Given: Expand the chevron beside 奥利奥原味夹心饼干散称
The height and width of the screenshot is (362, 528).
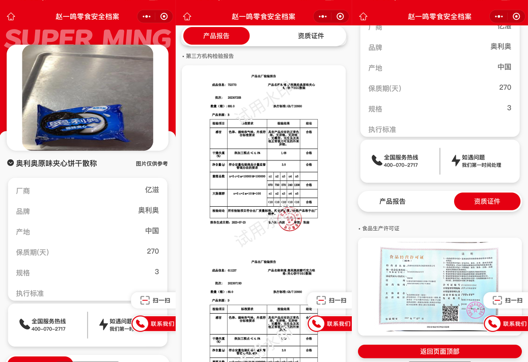Looking at the screenshot, I should [11, 163].
